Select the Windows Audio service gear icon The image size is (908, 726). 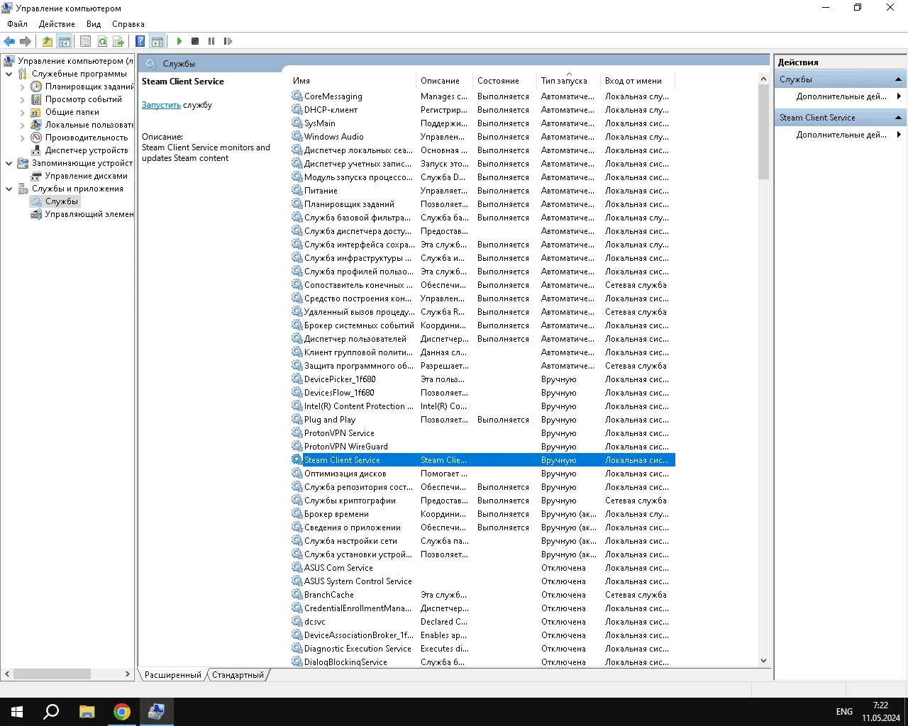(297, 136)
